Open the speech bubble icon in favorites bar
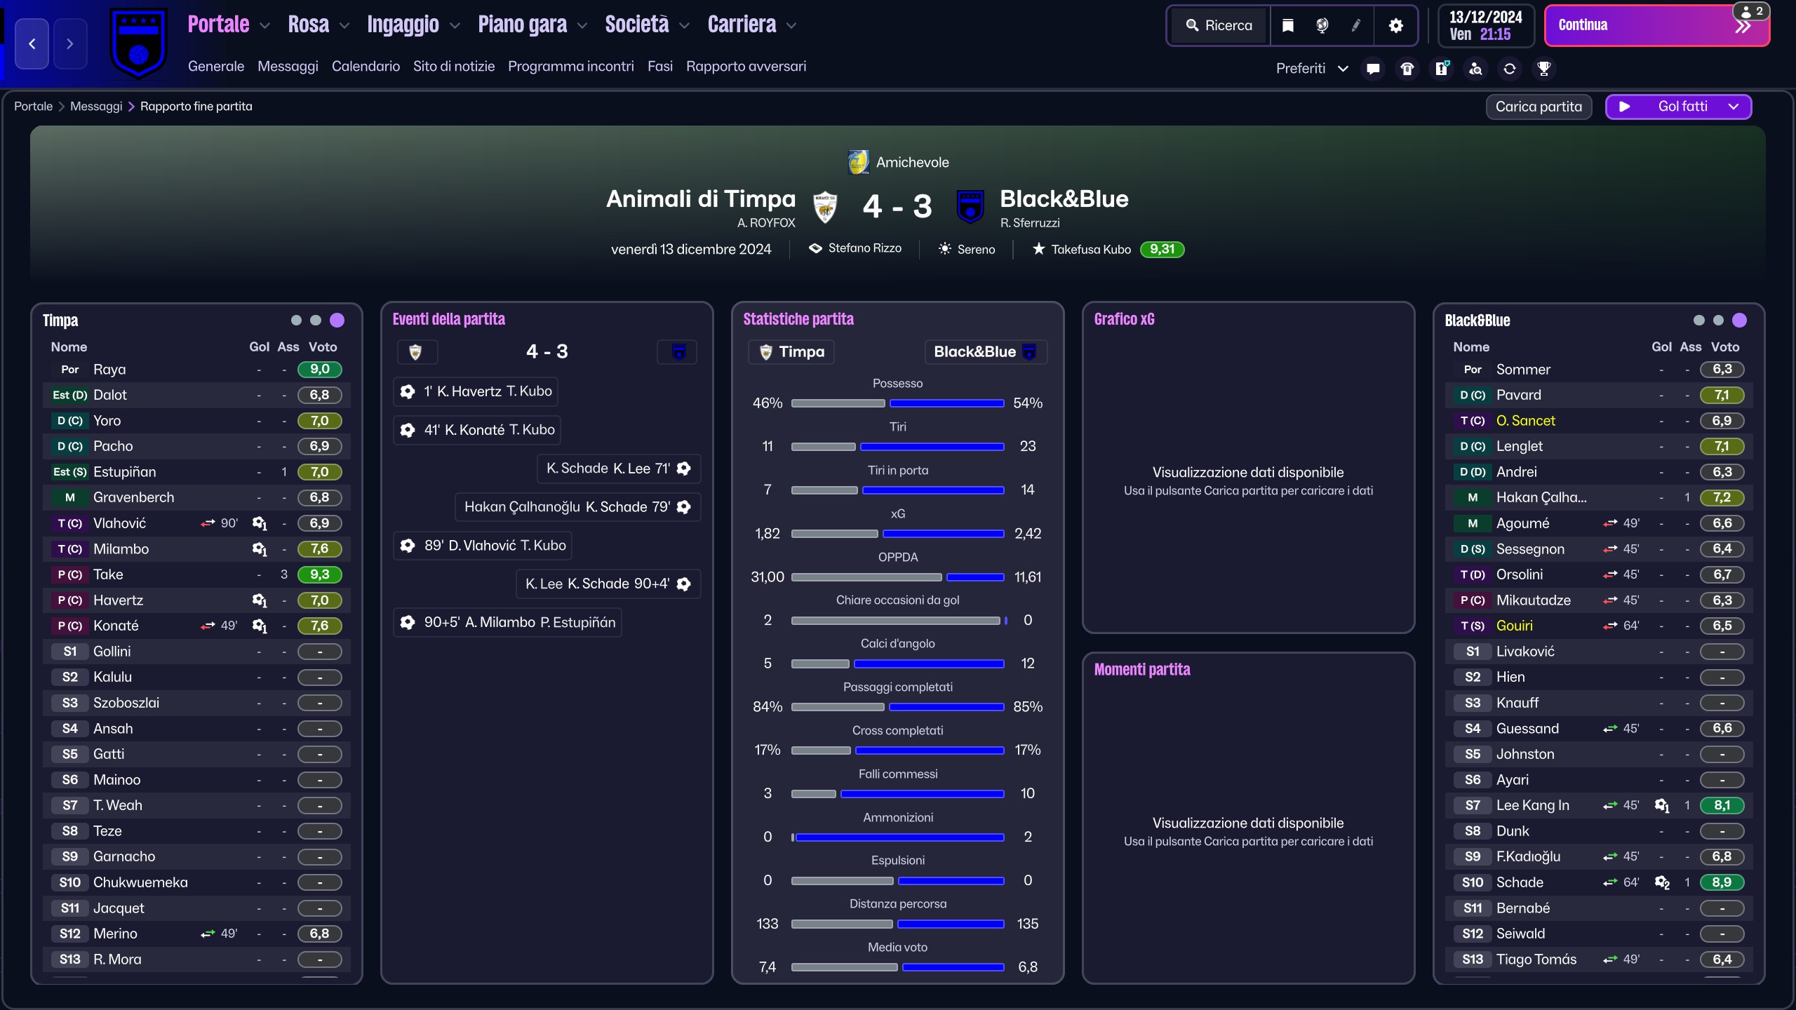 click(x=1373, y=69)
